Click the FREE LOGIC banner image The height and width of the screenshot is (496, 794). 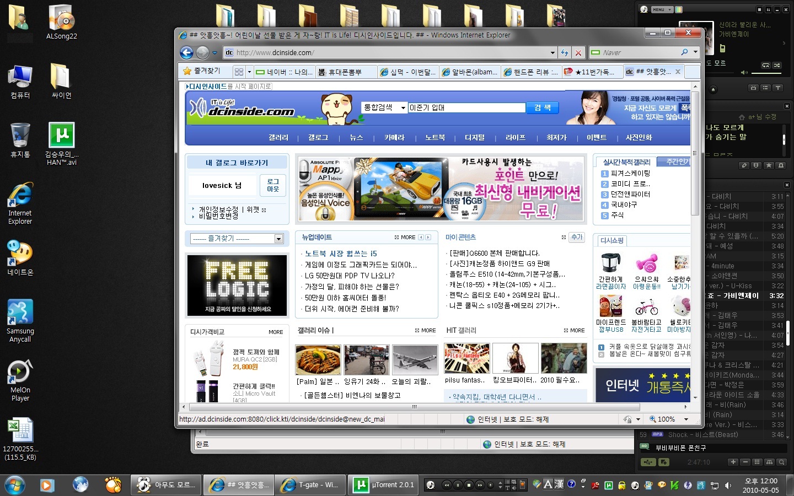coord(237,285)
